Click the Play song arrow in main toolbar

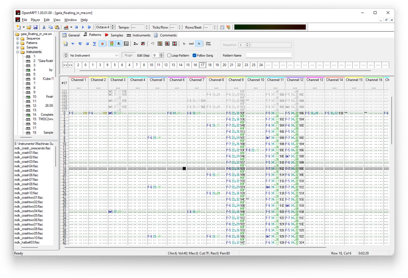83,27
